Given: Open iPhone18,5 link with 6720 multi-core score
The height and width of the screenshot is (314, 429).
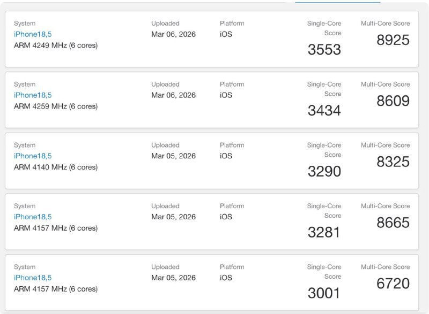Looking at the screenshot, I should click(x=33, y=278).
